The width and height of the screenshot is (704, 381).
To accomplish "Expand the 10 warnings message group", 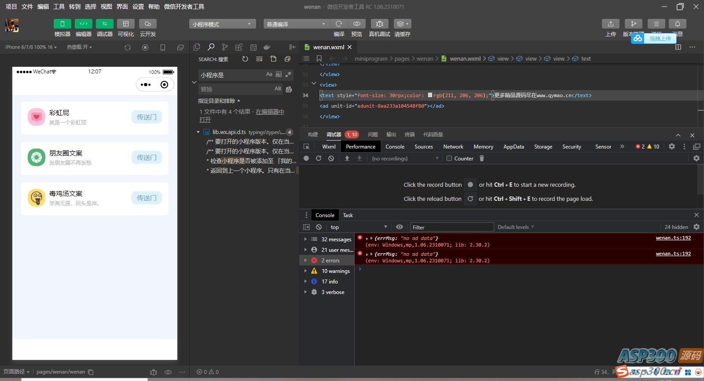I will coord(305,271).
